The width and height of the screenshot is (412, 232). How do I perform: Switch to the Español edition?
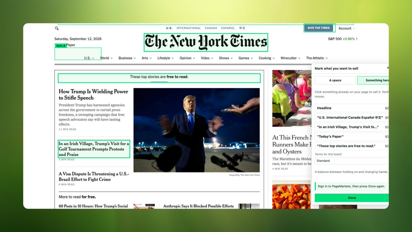(228, 28)
